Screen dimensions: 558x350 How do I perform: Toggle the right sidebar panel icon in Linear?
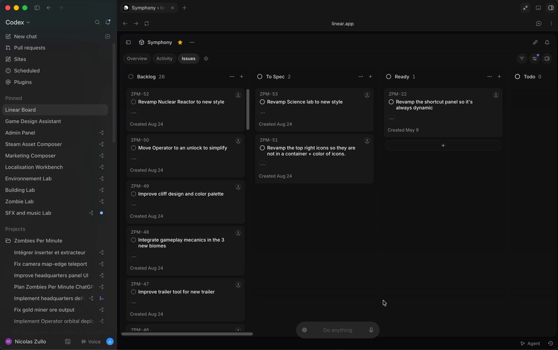[547, 58]
